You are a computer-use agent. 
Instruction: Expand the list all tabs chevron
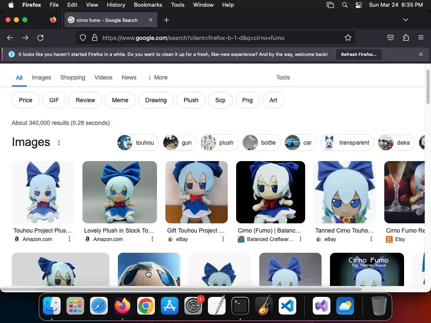[406, 20]
